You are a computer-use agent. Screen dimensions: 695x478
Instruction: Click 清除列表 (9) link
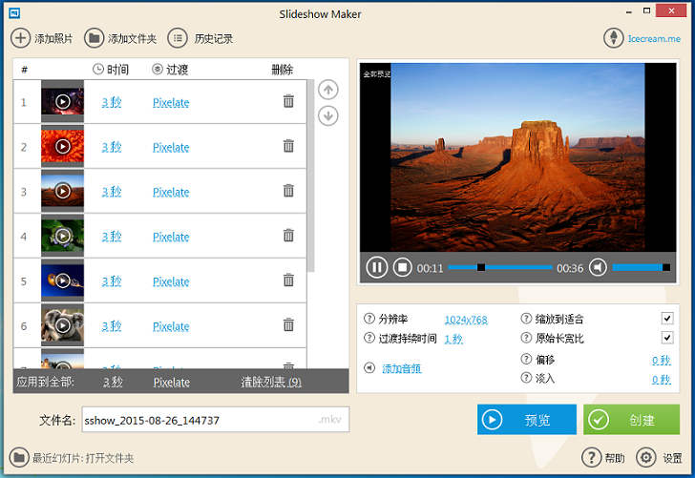271,382
